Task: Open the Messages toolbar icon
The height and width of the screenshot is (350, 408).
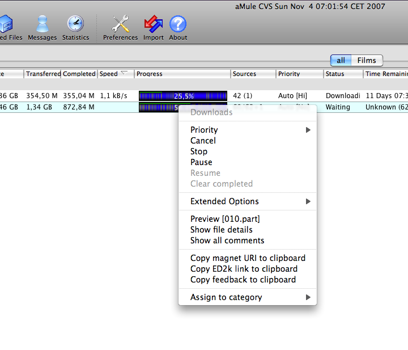Action: [x=42, y=27]
